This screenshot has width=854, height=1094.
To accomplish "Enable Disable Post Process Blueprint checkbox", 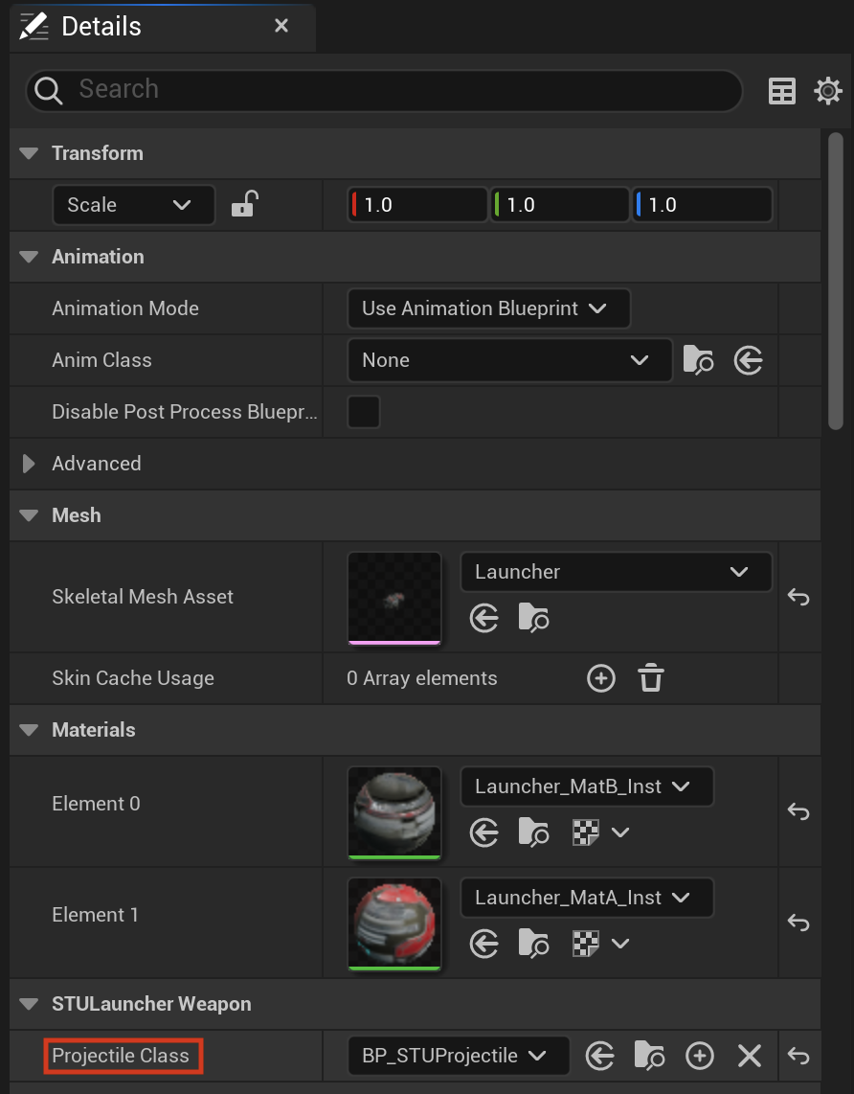I will click(364, 412).
